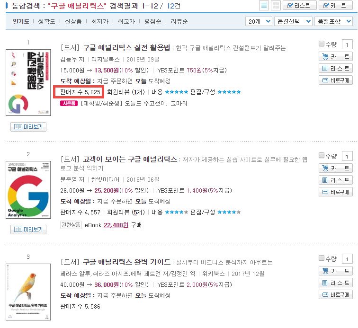Sort results by 평점순

coord(153,21)
